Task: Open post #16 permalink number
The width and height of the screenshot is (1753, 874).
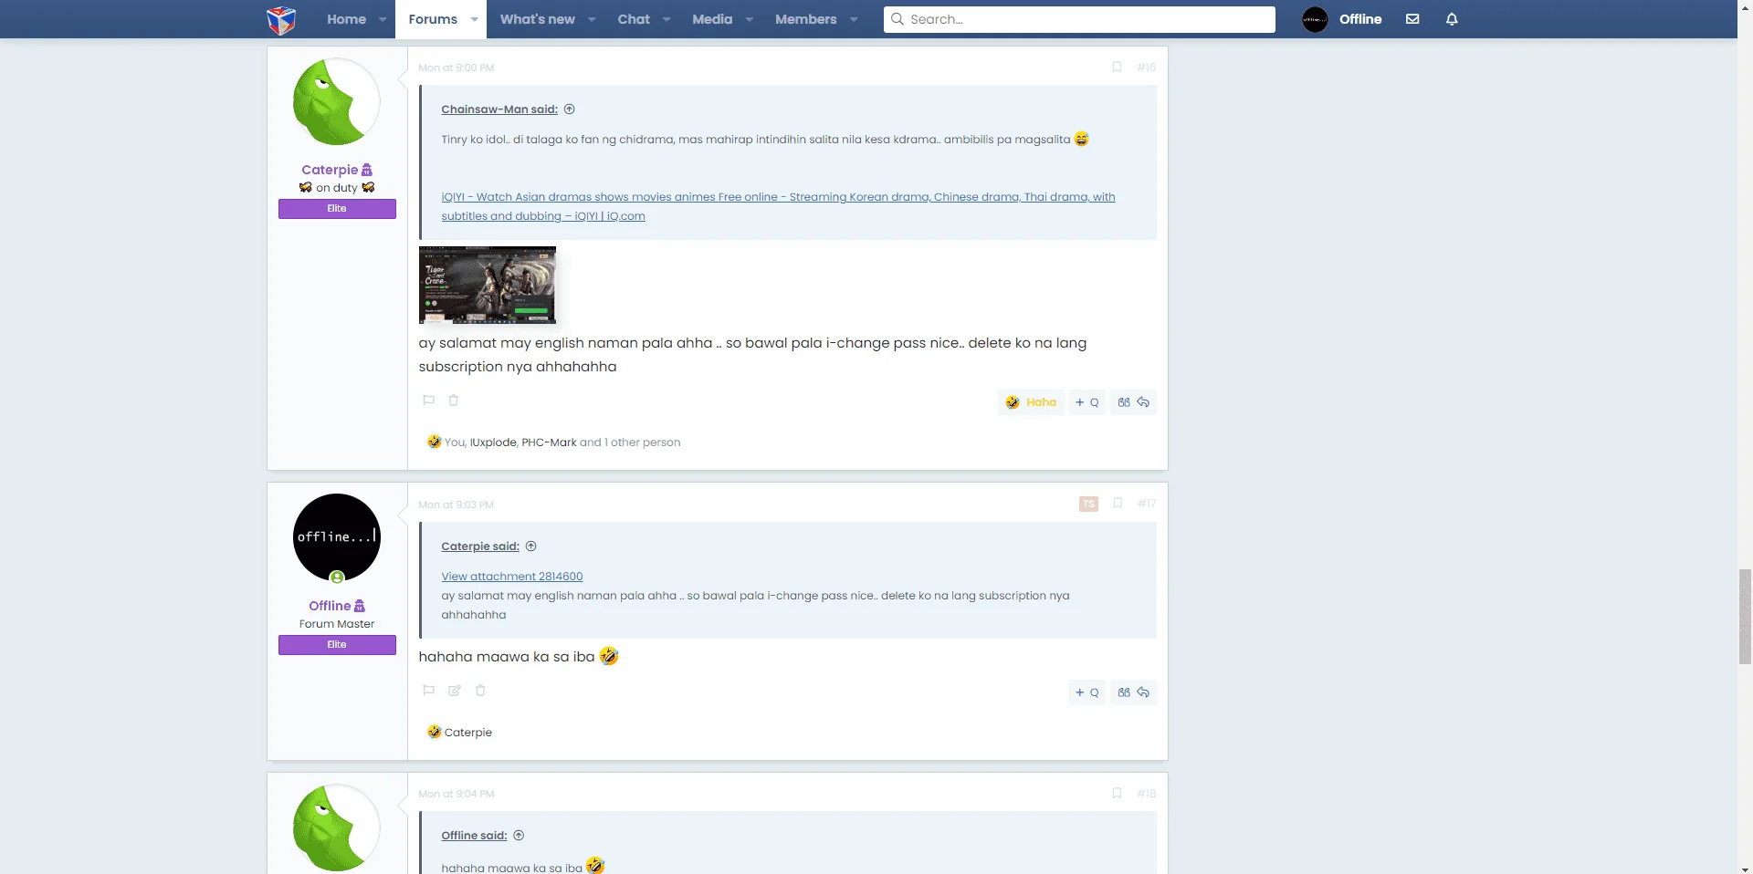Action: [x=1147, y=68]
